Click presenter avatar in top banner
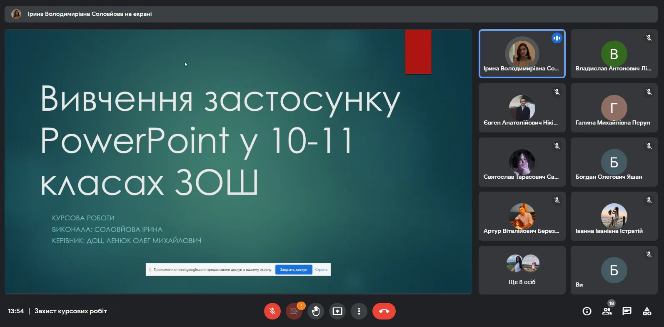 (x=16, y=14)
